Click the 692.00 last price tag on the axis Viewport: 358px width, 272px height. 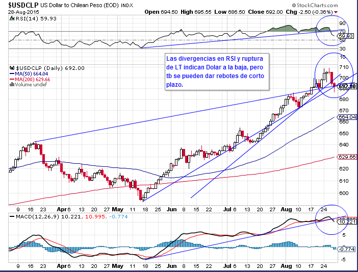point(347,86)
